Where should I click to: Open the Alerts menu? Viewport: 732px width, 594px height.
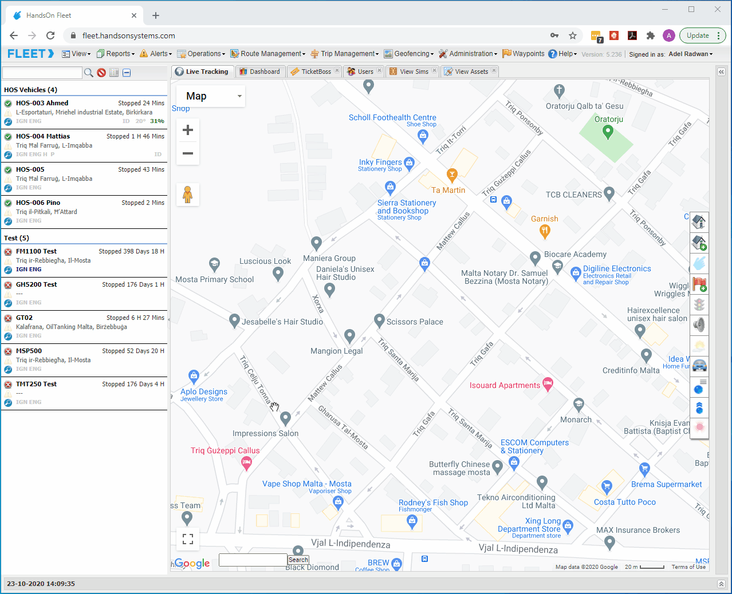(x=156, y=54)
